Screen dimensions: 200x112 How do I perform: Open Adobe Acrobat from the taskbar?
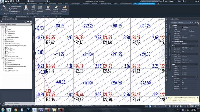[61, 110]
